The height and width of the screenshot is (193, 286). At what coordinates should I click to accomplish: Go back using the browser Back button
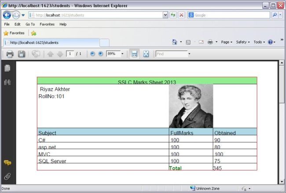click(7, 15)
